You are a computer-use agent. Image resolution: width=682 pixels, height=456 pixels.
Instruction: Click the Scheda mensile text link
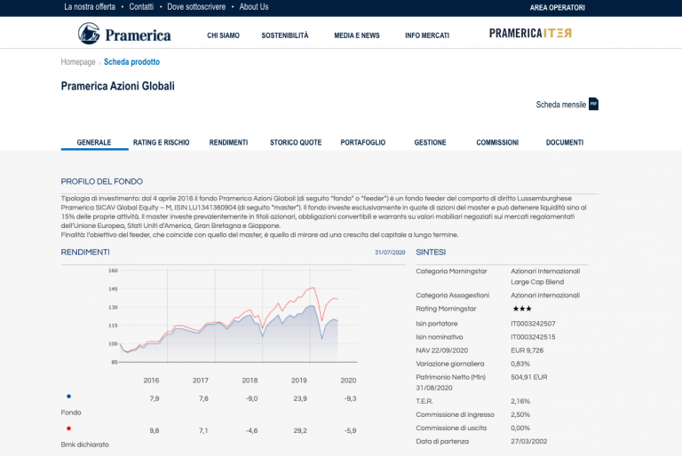(x=560, y=105)
